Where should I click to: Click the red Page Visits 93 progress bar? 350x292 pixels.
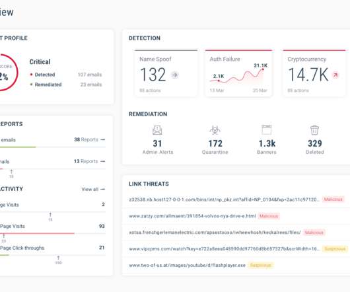37,233
